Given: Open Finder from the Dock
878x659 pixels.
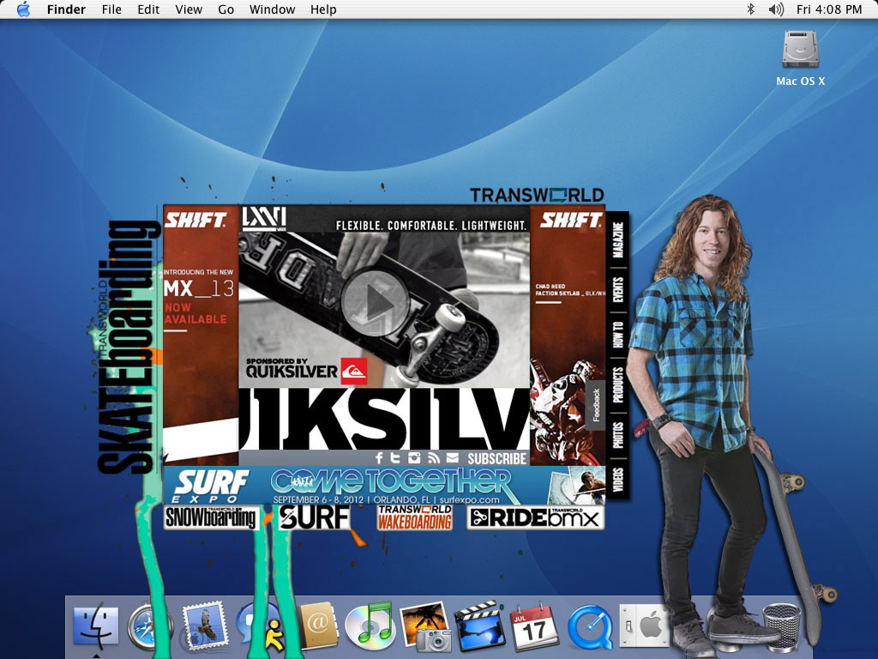Looking at the screenshot, I should tap(96, 625).
